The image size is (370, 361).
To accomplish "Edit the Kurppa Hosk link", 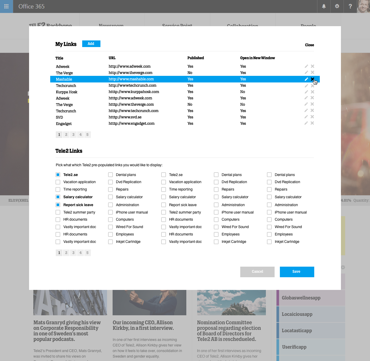I will [306, 92].
